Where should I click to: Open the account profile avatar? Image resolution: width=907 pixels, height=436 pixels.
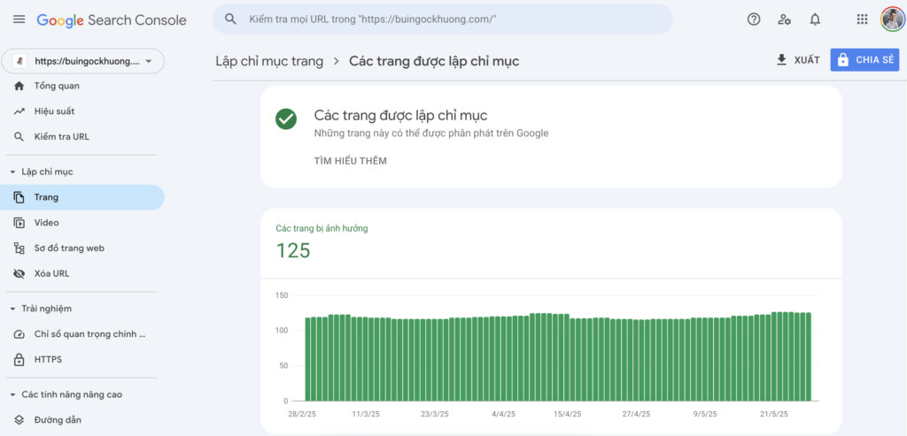point(892,19)
